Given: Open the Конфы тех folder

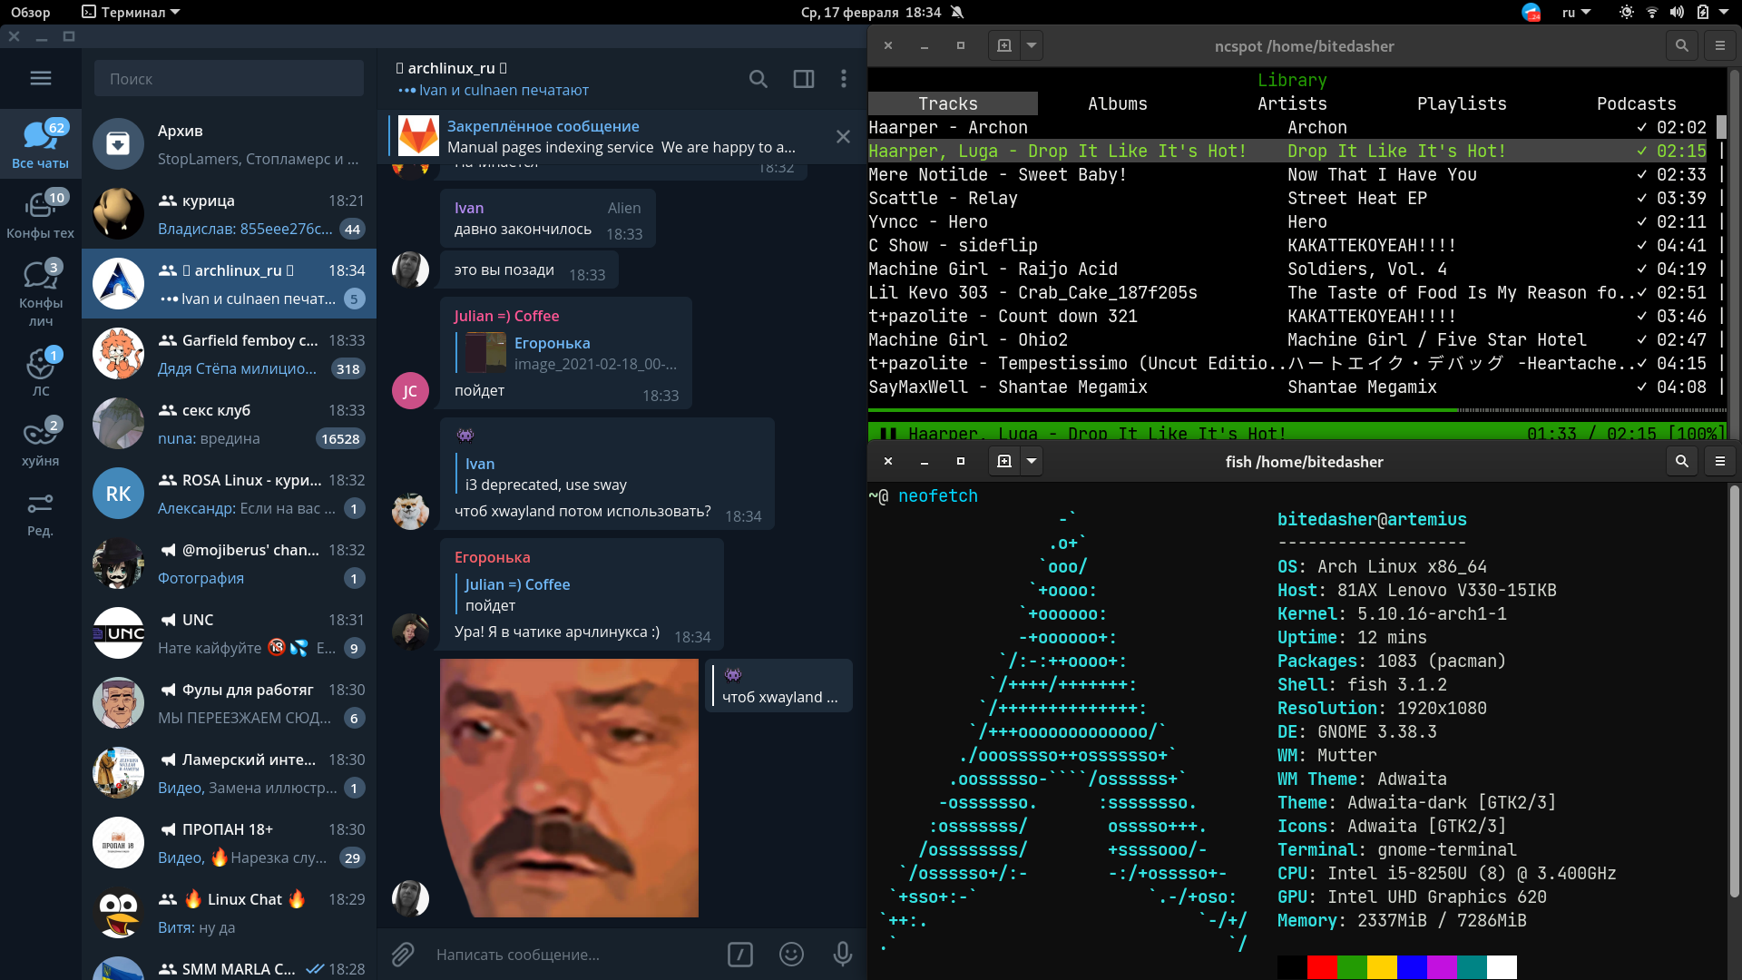Looking at the screenshot, I should tap(41, 214).
